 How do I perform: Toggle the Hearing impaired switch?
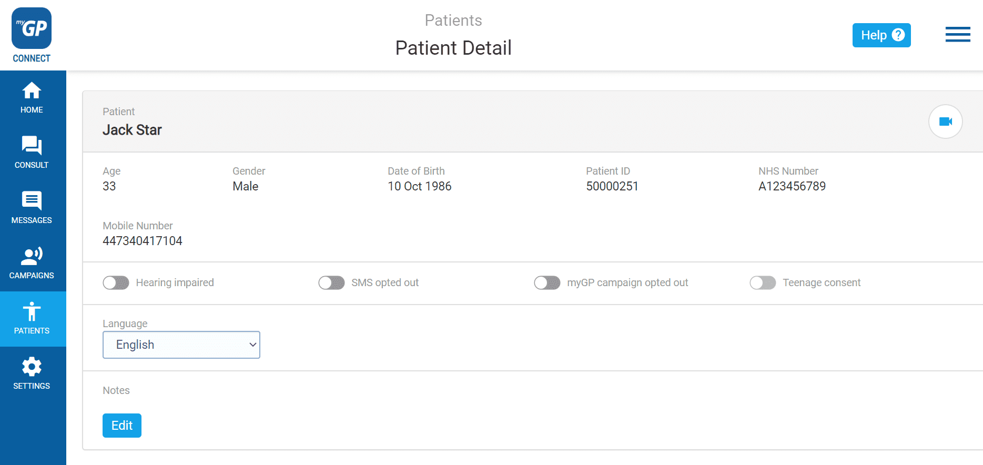click(x=116, y=283)
